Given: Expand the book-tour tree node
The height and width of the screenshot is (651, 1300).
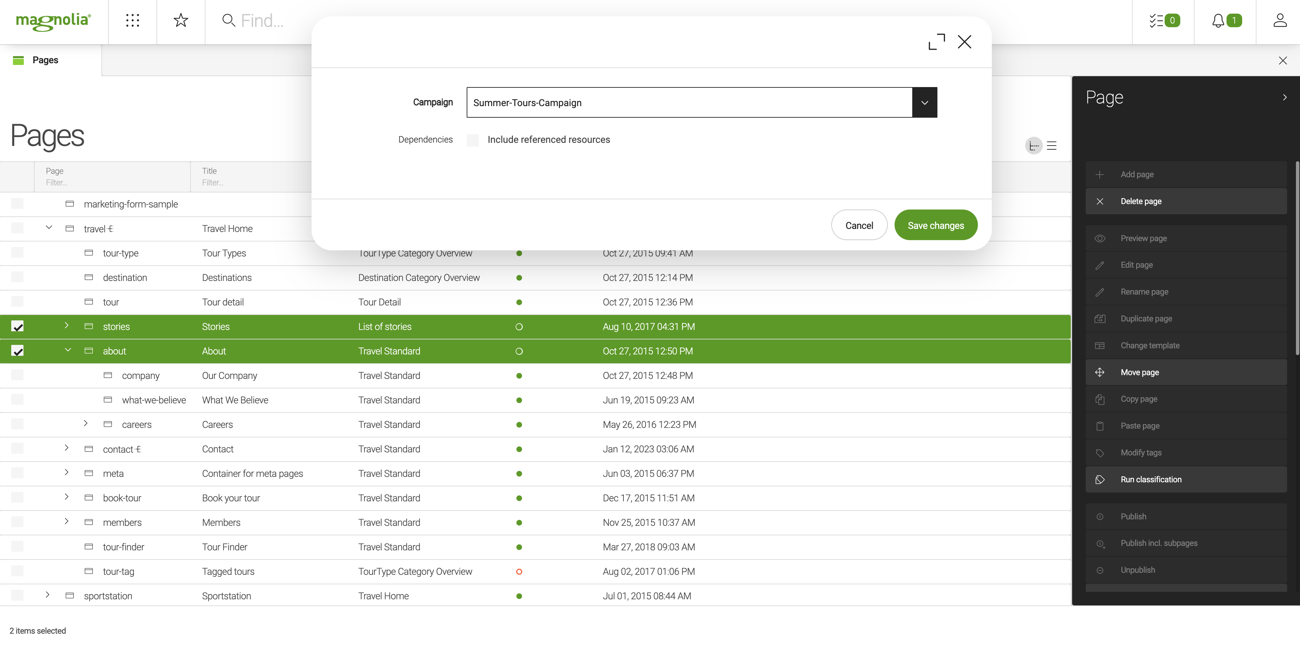Looking at the screenshot, I should 66,497.
